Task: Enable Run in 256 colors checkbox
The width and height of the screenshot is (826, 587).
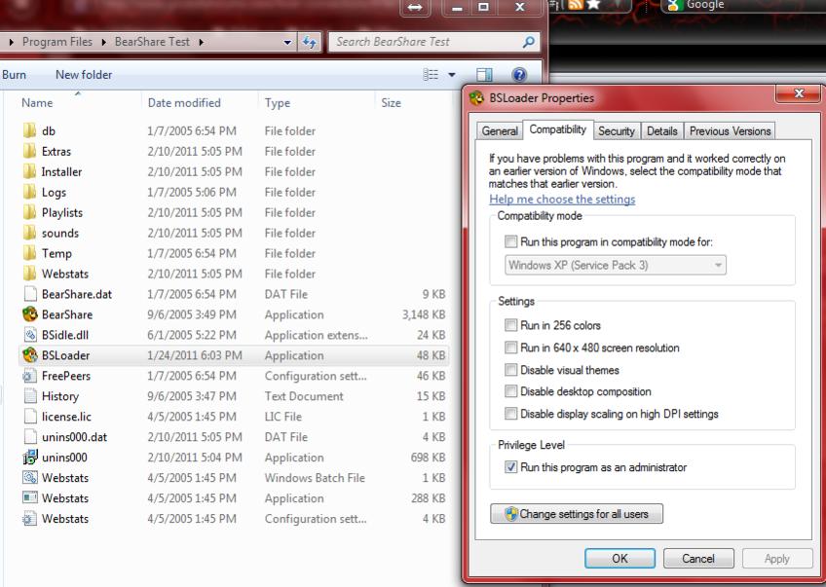Action: tap(511, 326)
